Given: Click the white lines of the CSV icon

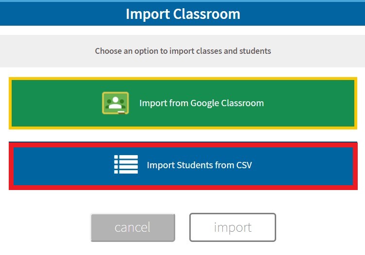Looking at the screenshot, I should pos(129,165).
